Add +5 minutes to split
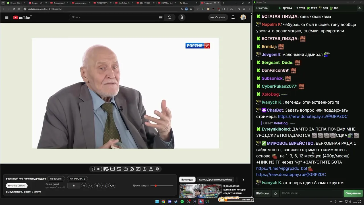This screenshot has width=364, height=205. coord(97,186)
